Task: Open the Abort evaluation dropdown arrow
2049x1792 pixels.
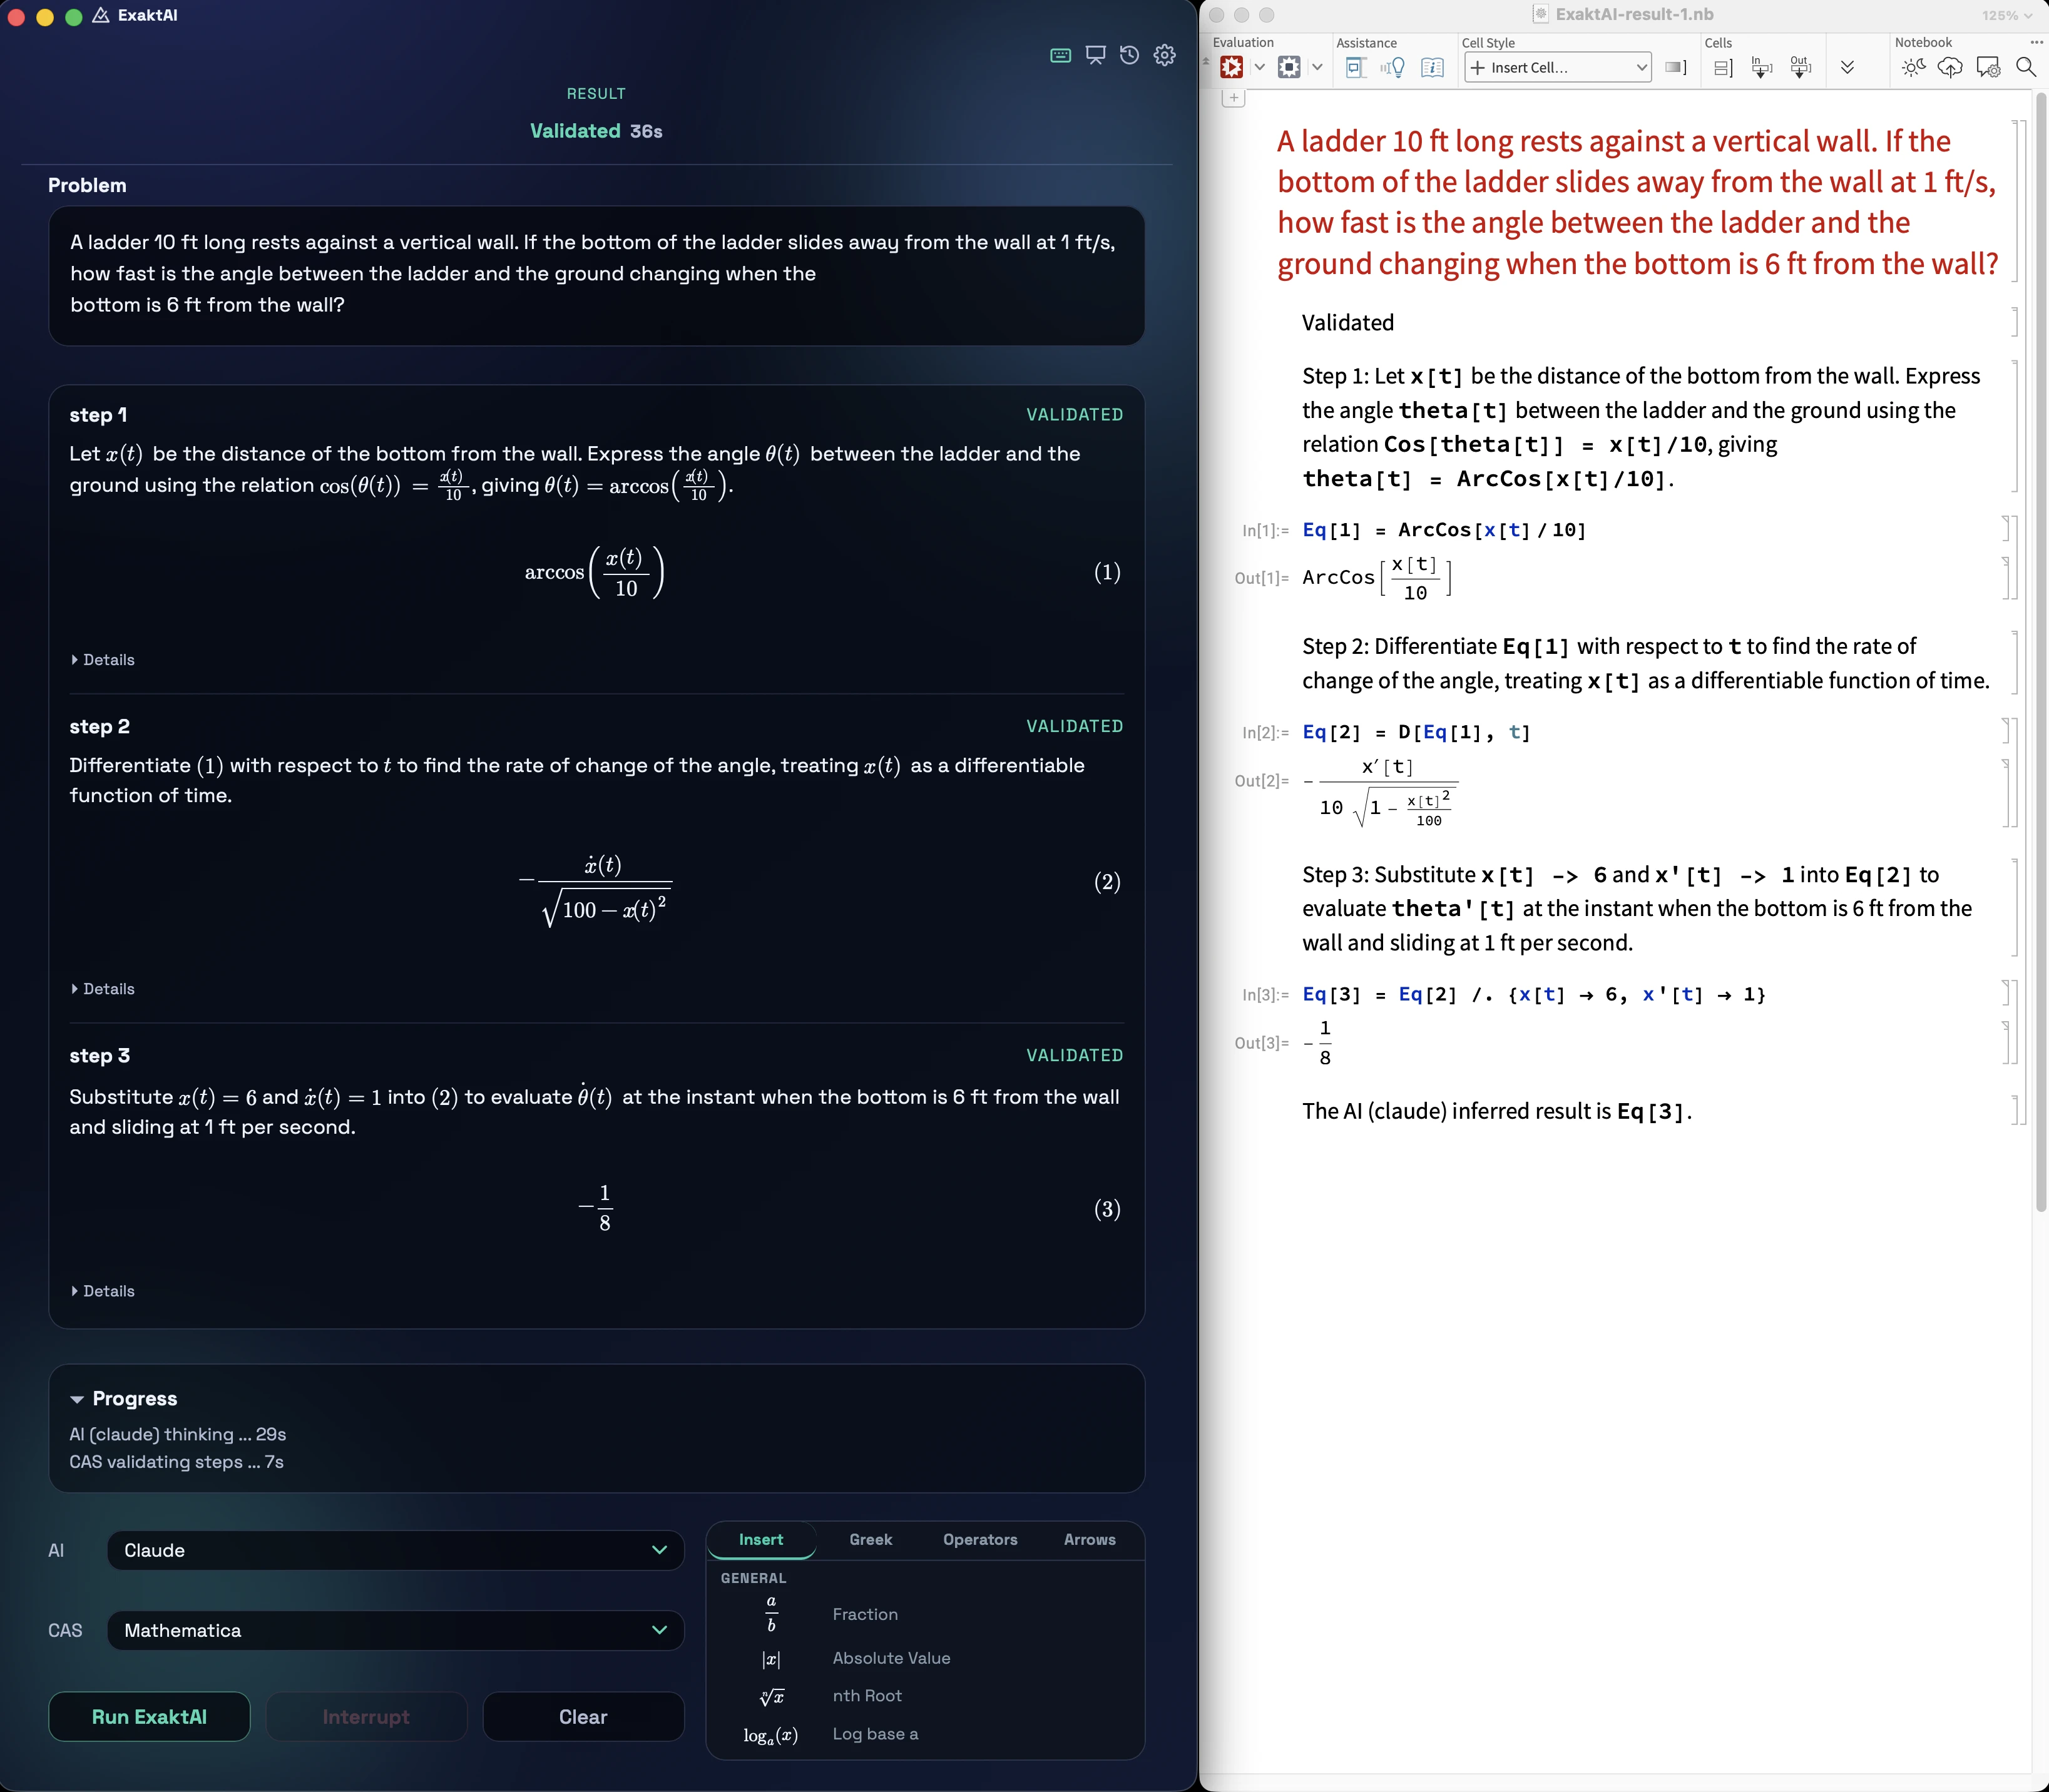Action: click(1318, 67)
